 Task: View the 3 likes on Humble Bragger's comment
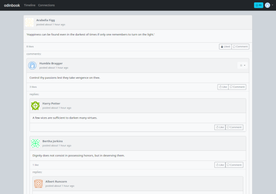[33, 87]
